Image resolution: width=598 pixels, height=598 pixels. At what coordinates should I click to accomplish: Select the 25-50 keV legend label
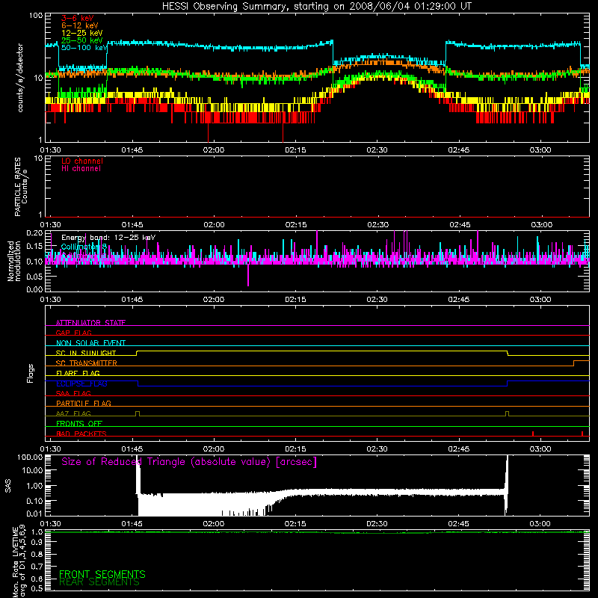pyautogui.click(x=82, y=40)
